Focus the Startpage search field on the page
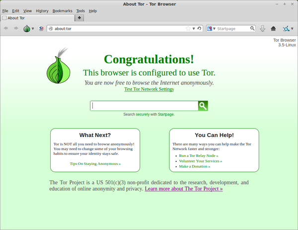298x230 pixels. (144, 105)
